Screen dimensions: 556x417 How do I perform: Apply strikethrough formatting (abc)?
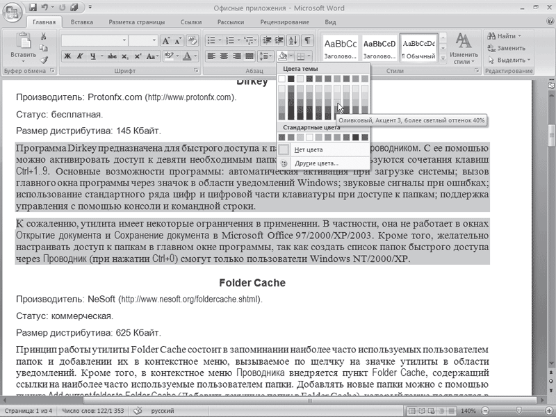click(x=112, y=56)
